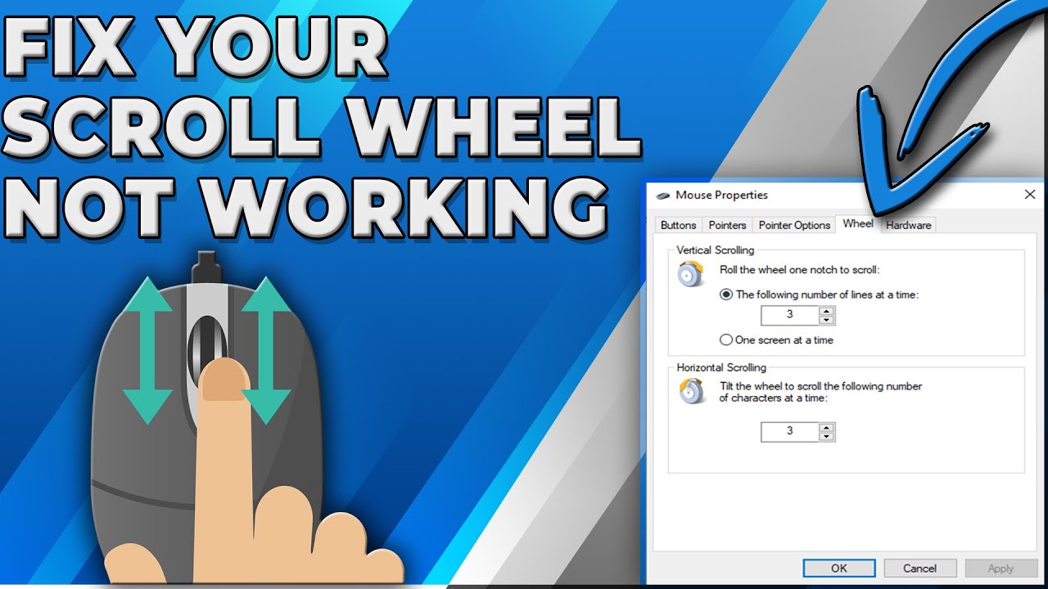Click the 'Vertical Scrolling' group label

pos(716,250)
